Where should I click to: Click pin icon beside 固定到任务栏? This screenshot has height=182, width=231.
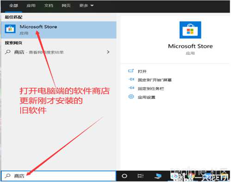131,88
